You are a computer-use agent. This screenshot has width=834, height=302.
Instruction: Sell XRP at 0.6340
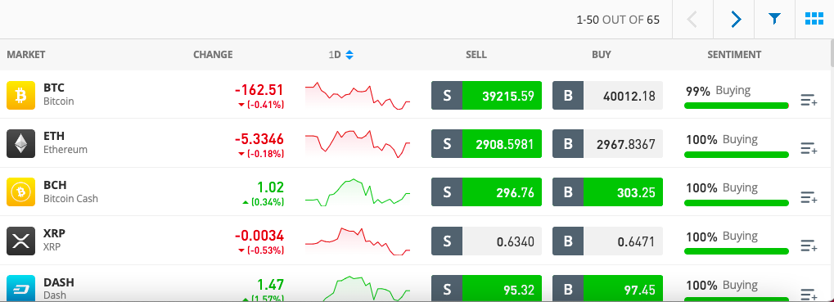tap(486, 241)
